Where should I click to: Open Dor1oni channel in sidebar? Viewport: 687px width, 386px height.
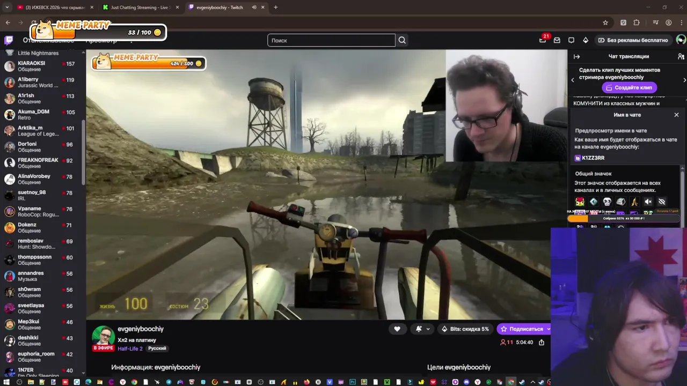coord(42,147)
